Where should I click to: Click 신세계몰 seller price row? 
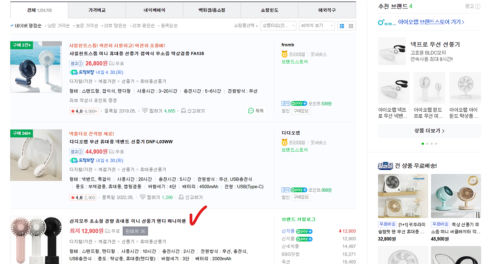coord(319,247)
